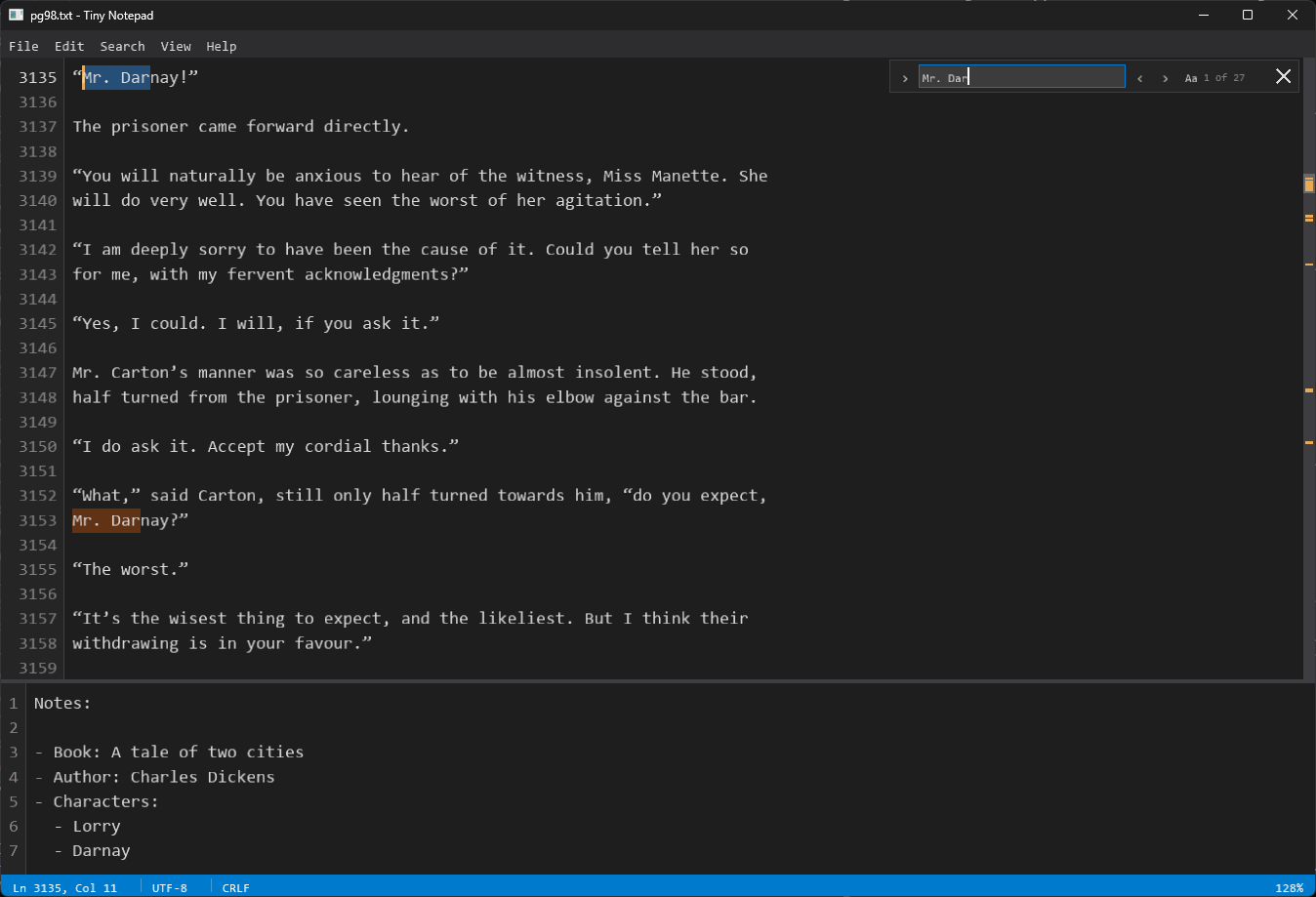Click the 'Author: Charles Dickens' note
Screen dimensions: 1316x897
click(154, 777)
